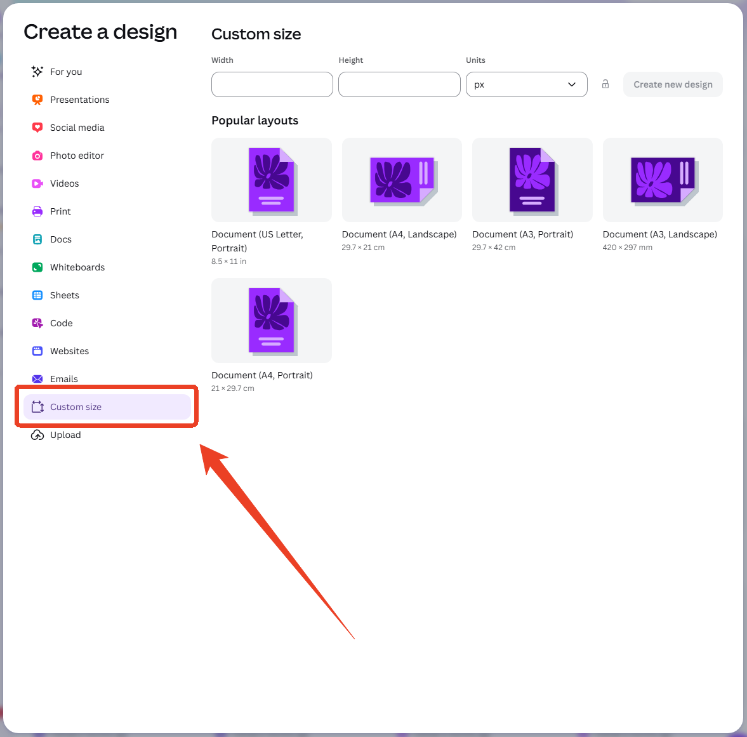Go to the Print category
This screenshot has height=737, width=747.
point(60,211)
